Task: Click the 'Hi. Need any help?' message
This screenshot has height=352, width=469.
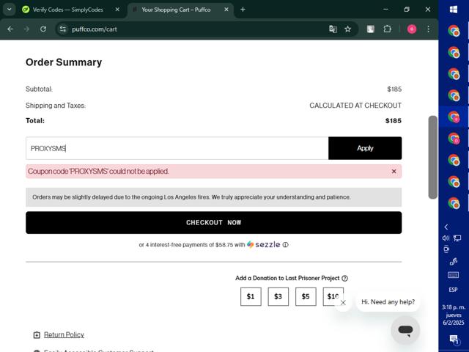Action: click(388, 301)
